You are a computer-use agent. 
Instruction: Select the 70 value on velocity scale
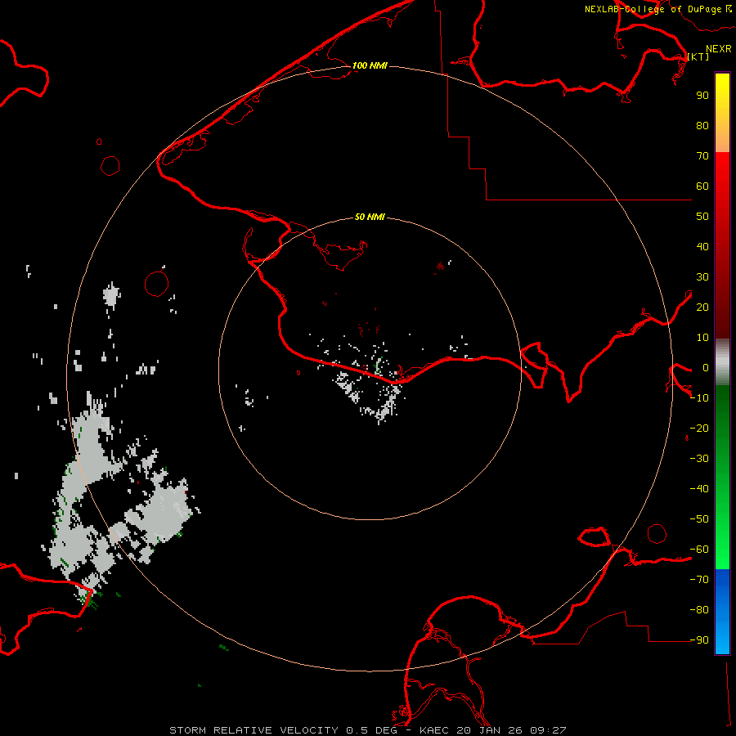tap(702, 156)
